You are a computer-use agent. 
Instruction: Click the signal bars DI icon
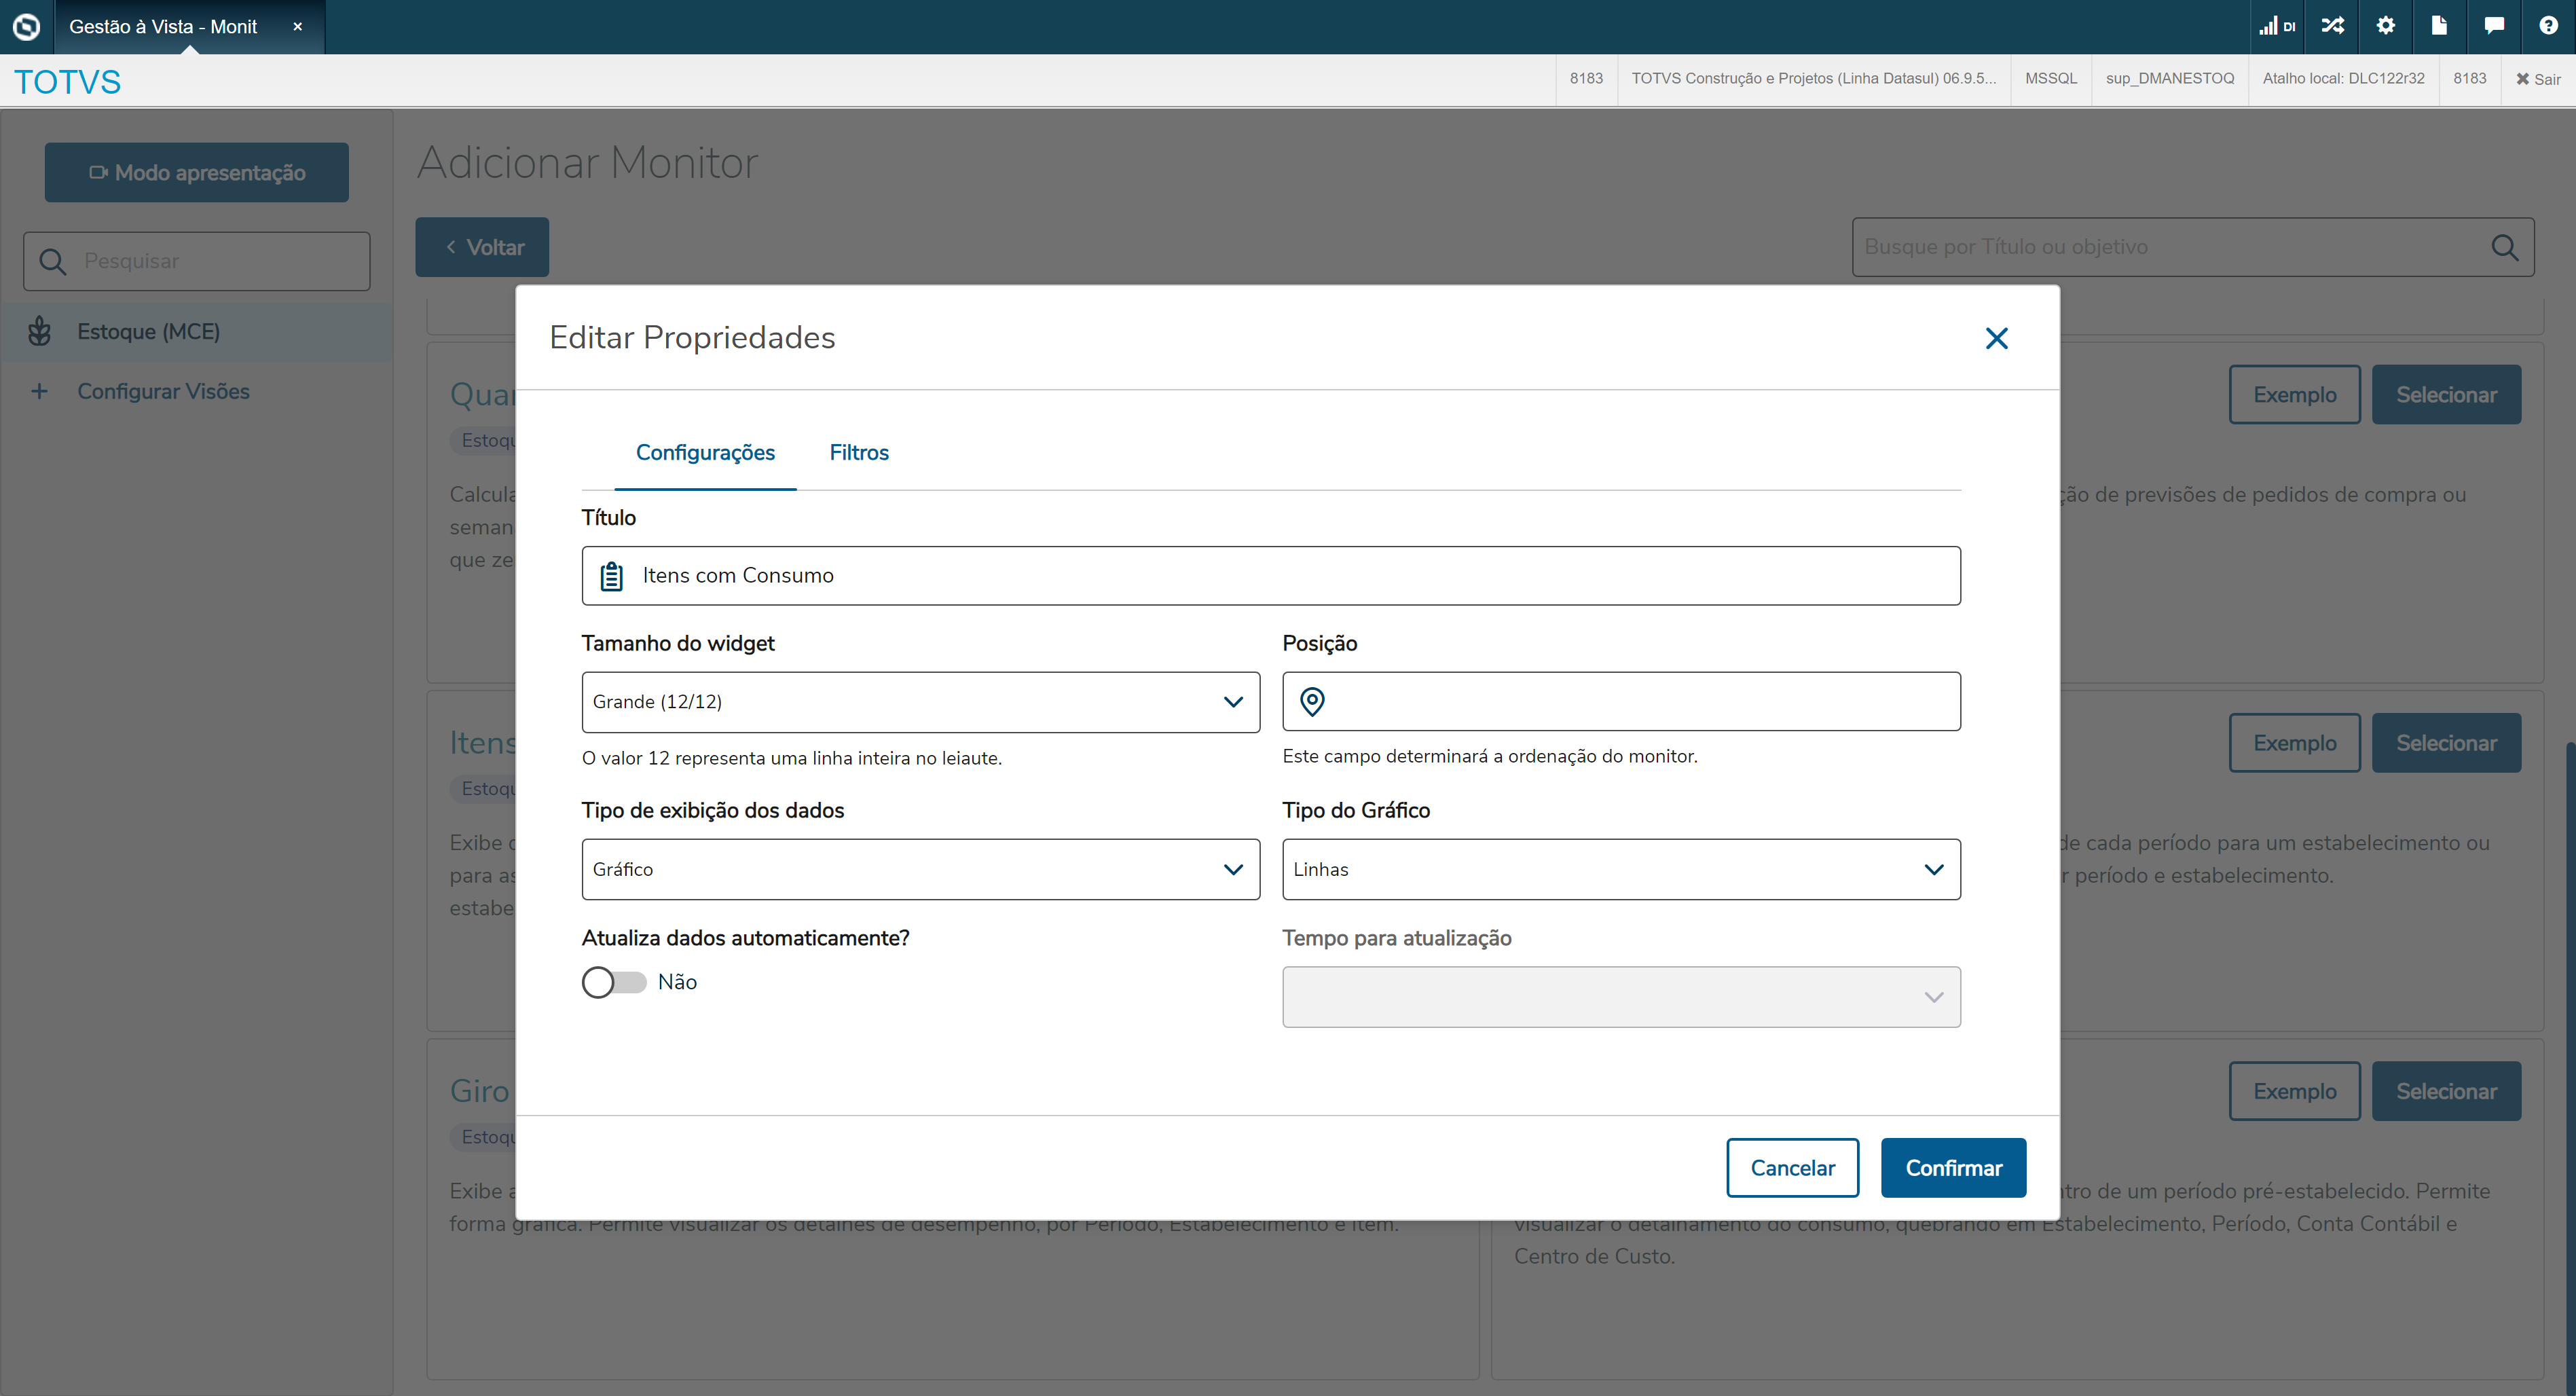point(2276,26)
